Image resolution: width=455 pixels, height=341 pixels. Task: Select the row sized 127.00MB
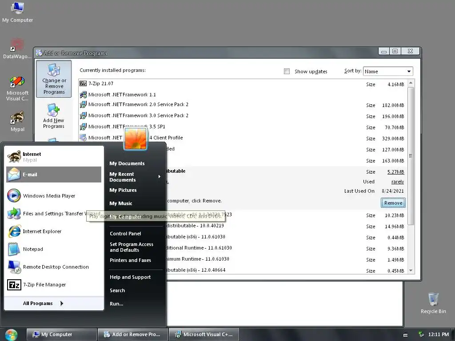tap(286, 149)
